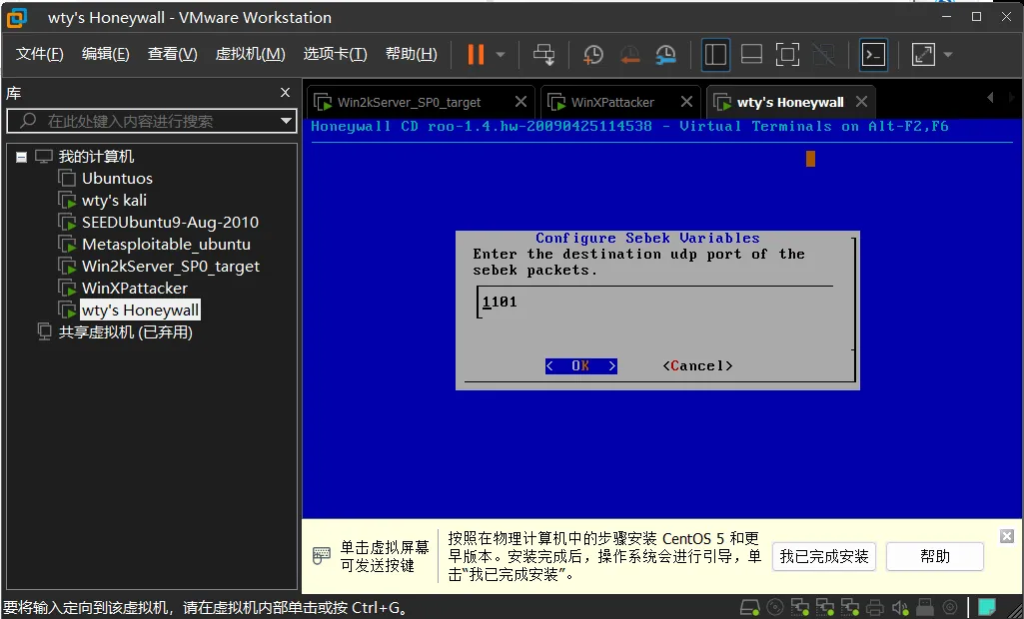Click the keyboard icon in the info bar
This screenshot has width=1024, height=619.
tap(322, 556)
